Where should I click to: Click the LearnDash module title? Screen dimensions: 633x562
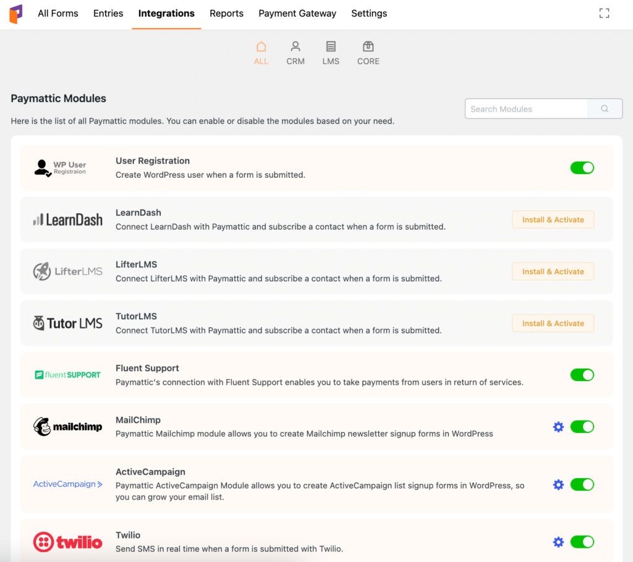tap(138, 212)
